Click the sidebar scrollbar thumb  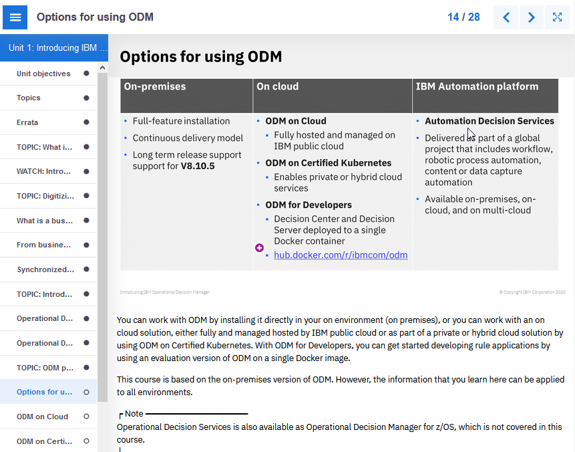(103, 237)
